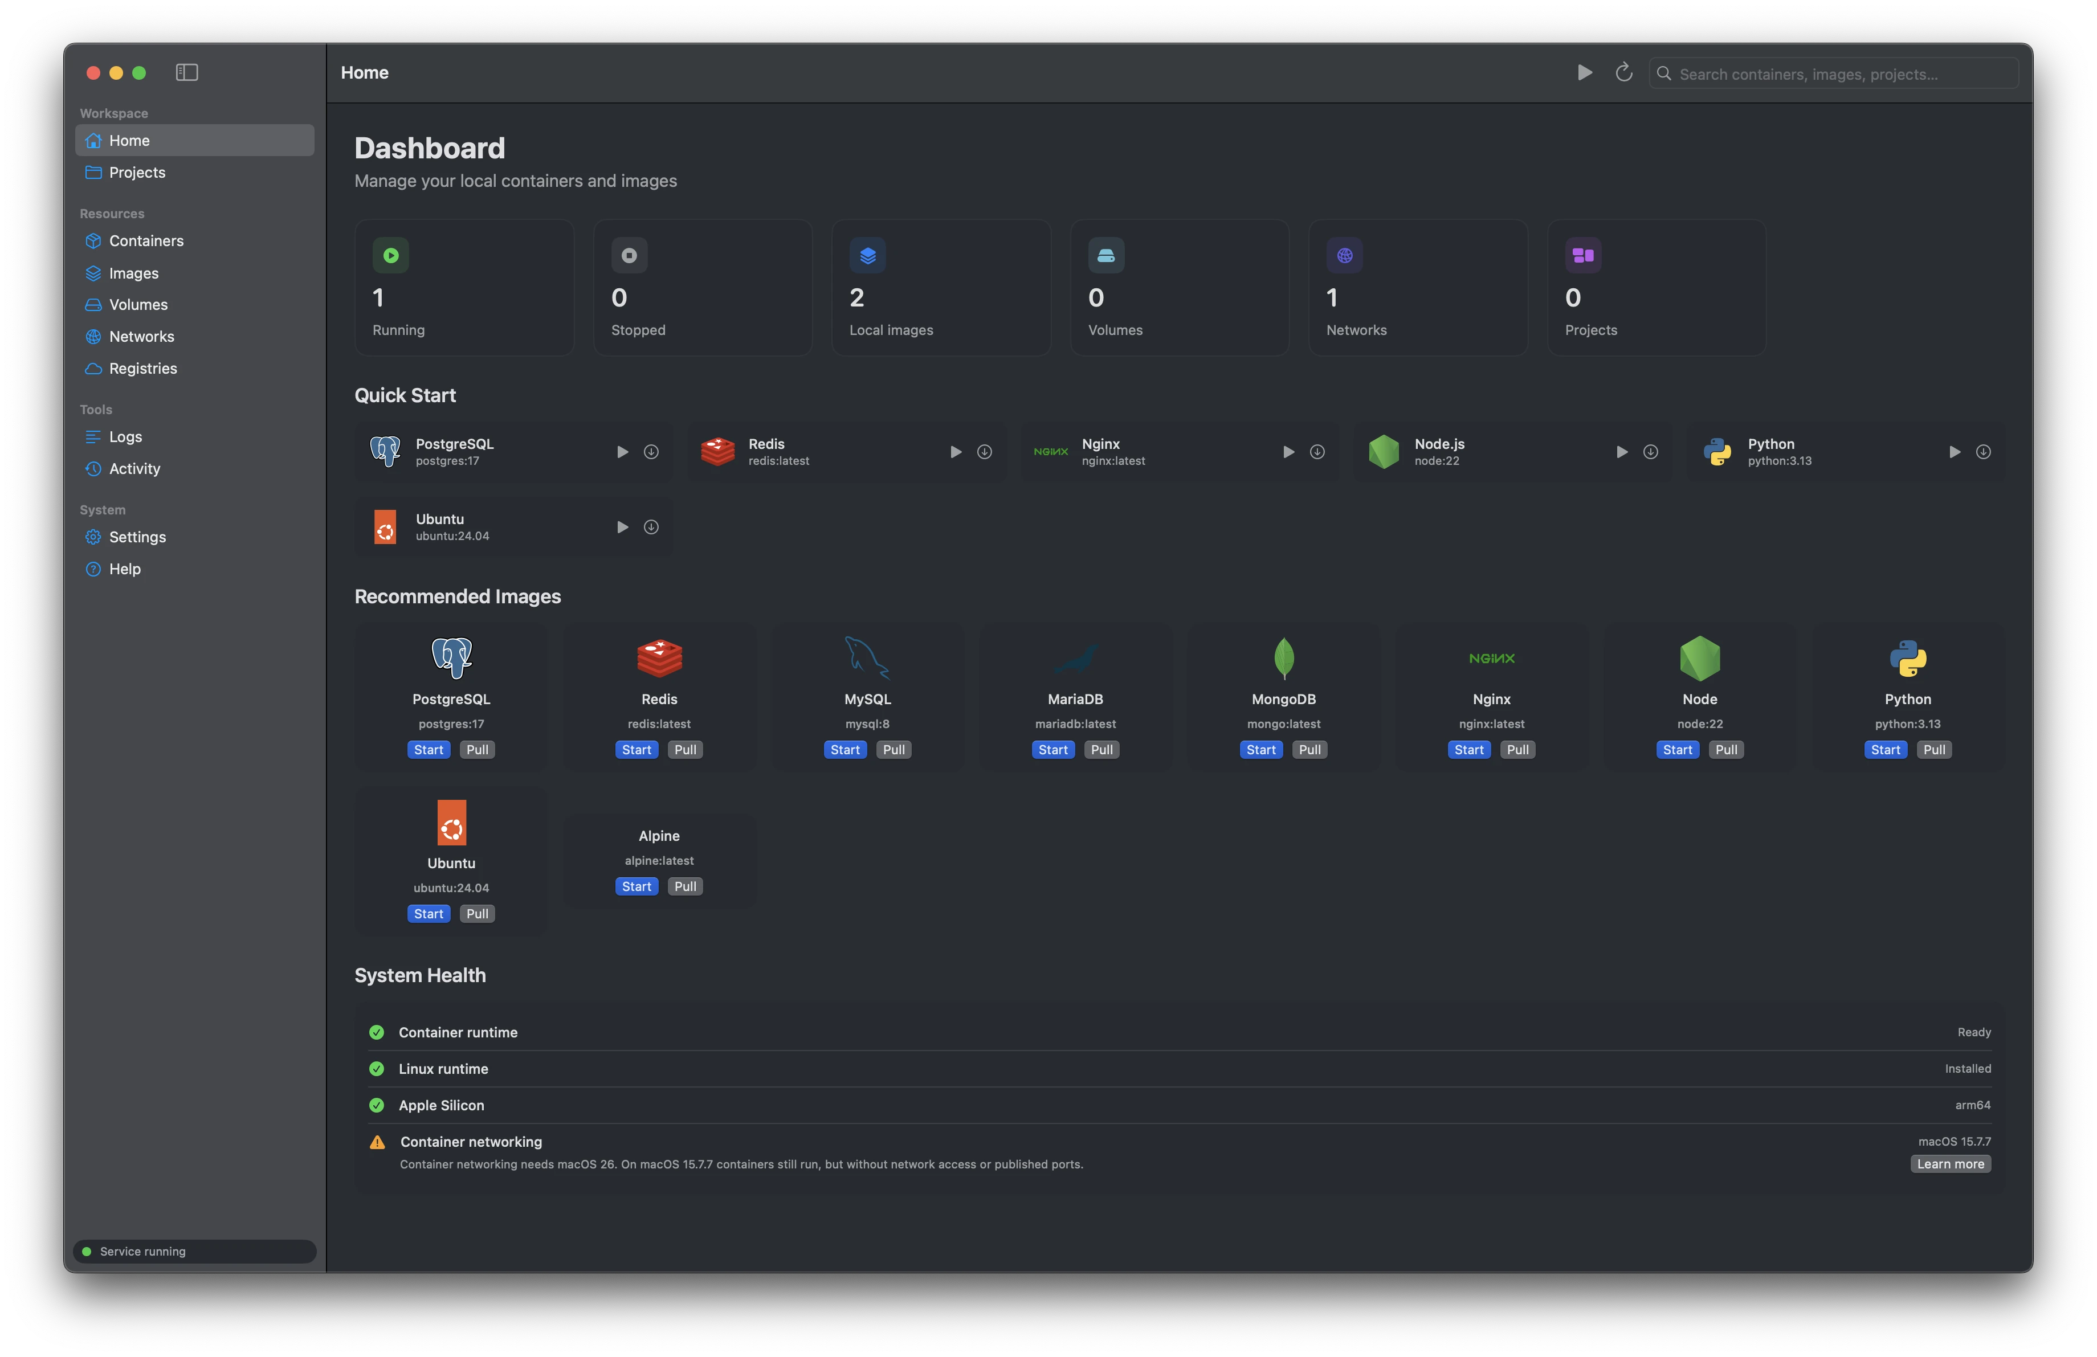Pull Redis via Quick Start download icon
The height and width of the screenshot is (1357, 2097).
[x=984, y=452]
